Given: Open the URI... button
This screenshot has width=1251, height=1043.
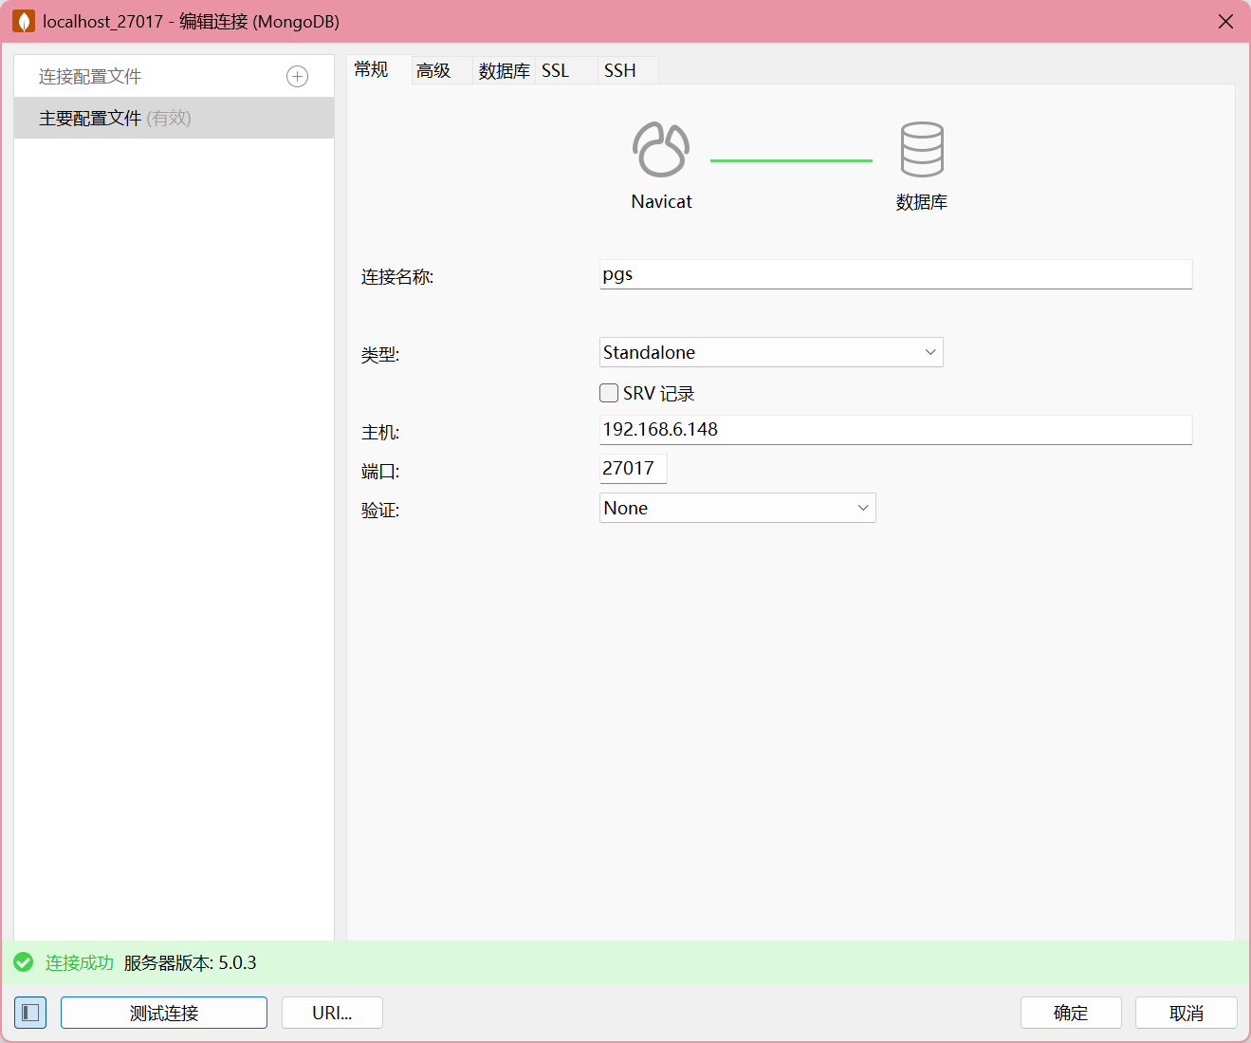Looking at the screenshot, I should (x=332, y=1013).
